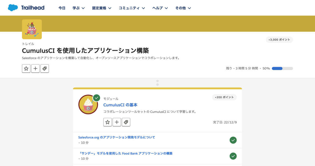This screenshot has width=315, height=166.
Task: Expand the 学ぶ dropdown menu
Action: click(78, 8)
